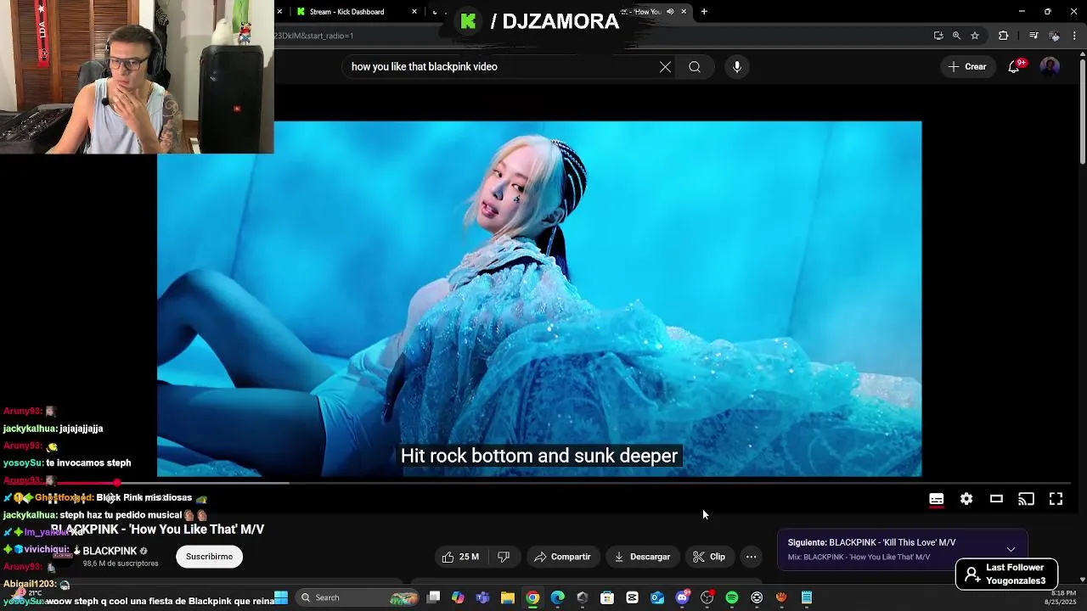Click the page URL in the address bar
Image resolution: width=1087 pixels, height=611 pixels.
pyautogui.click(x=314, y=36)
